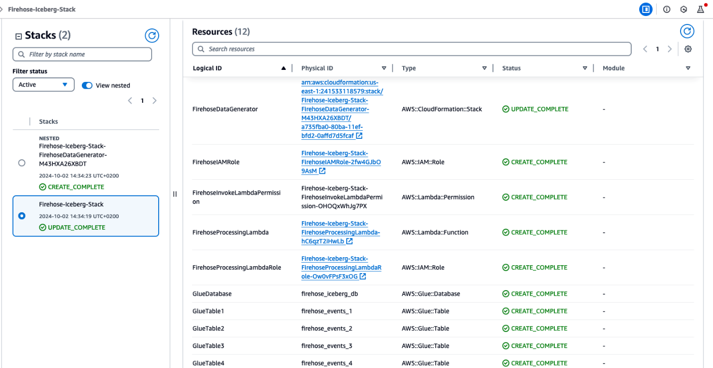This screenshot has width=713, height=368.
Task: Click the FirehoseInvokeLambdaPermission logical ID cell
Action: pyautogui.click(x=237, y=197)
